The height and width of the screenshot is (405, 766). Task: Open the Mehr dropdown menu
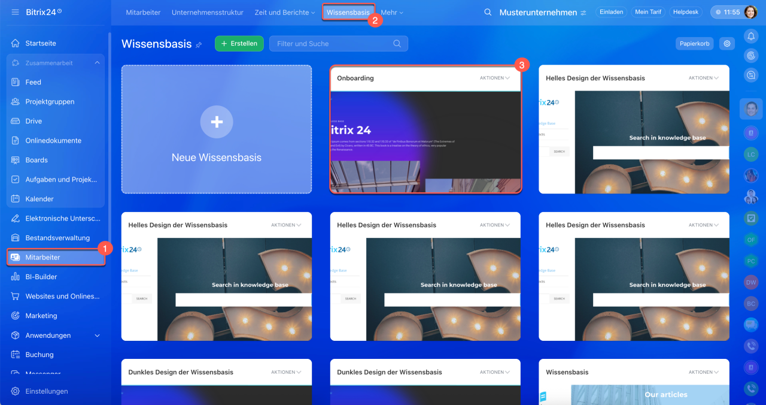click(x=392, y=12)
